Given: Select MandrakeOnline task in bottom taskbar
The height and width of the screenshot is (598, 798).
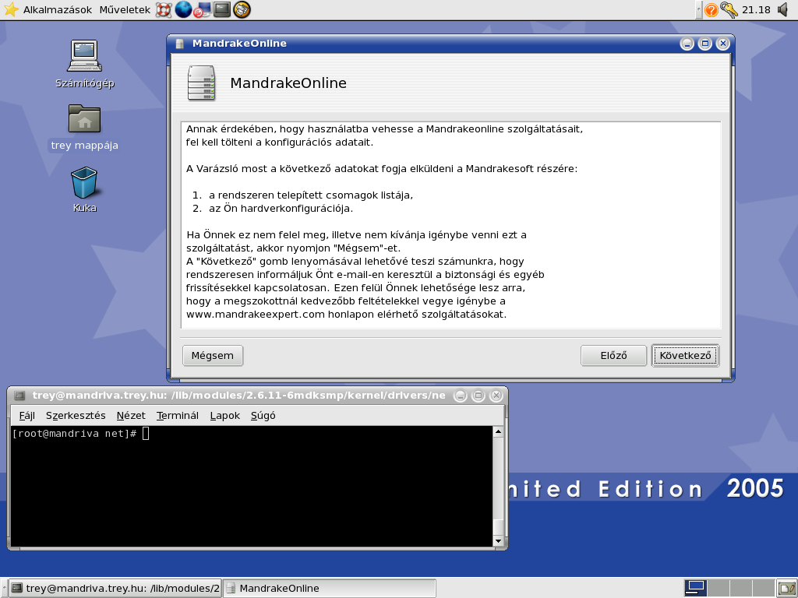Looking at the screenshot, I should pyautogui.click(x=330, y=589).
